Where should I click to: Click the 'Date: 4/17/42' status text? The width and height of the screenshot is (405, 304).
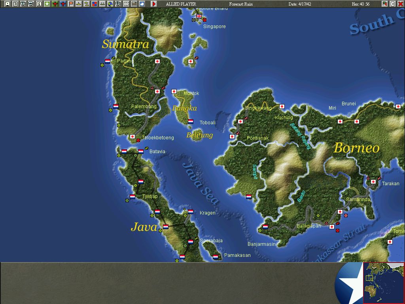click(300, 4)
